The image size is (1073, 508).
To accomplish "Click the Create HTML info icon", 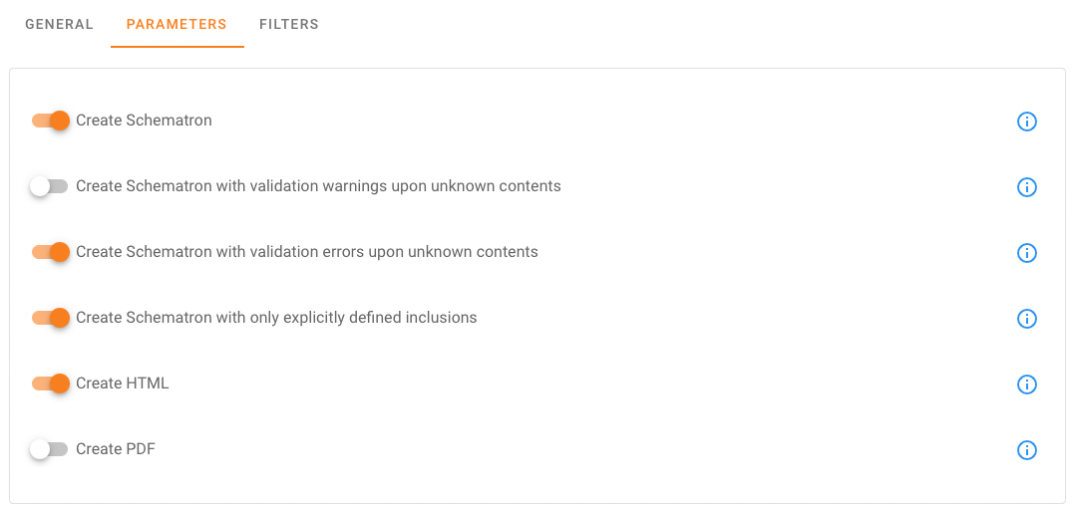I will tap(1026, 384).
